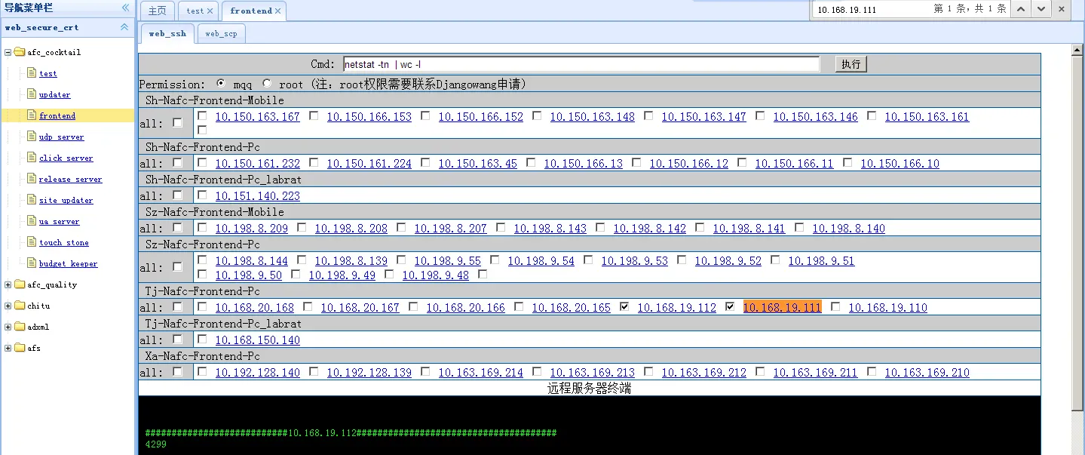Image resolution: width=1085 pixels, height=455 pixels.
Task: Check all for Xa-Nafc-Frontend-Pc
Action: (177, 371)
